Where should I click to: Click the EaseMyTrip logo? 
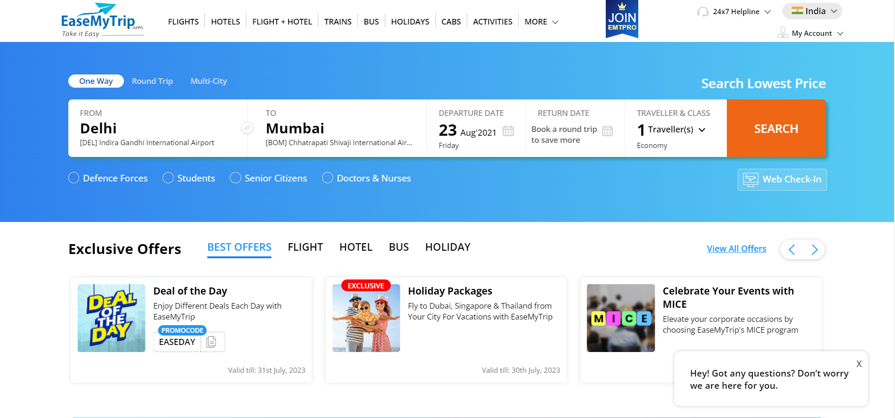pyautogui.click(x=102, y=20)
